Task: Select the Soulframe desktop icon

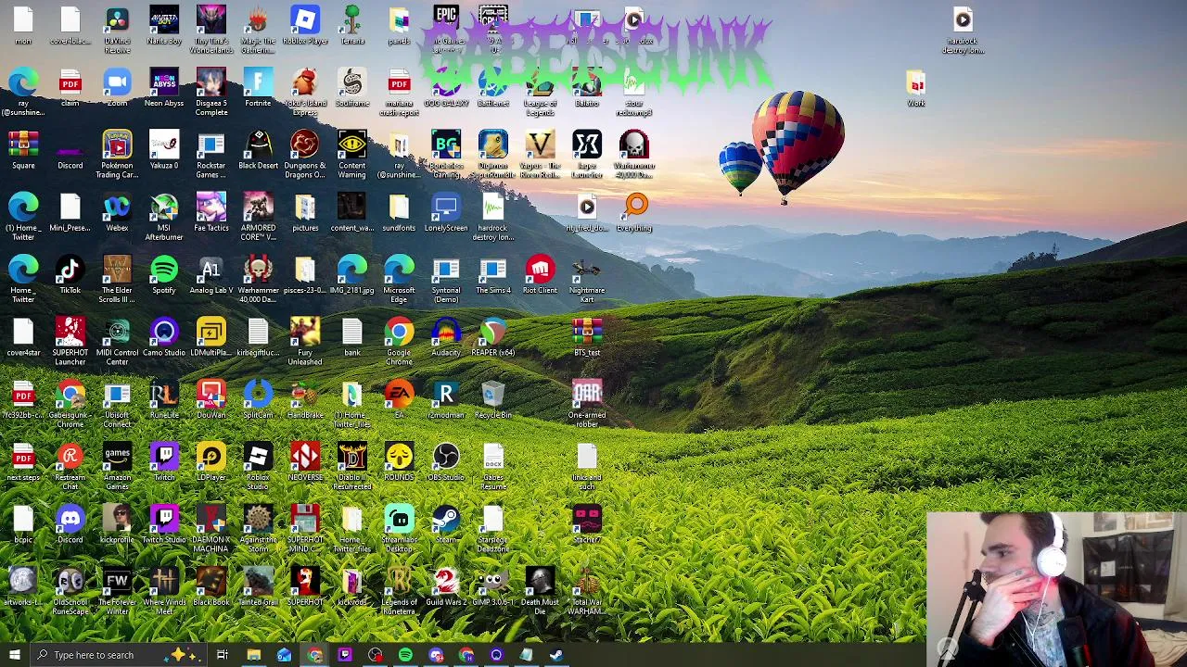Action: (352, 88)
